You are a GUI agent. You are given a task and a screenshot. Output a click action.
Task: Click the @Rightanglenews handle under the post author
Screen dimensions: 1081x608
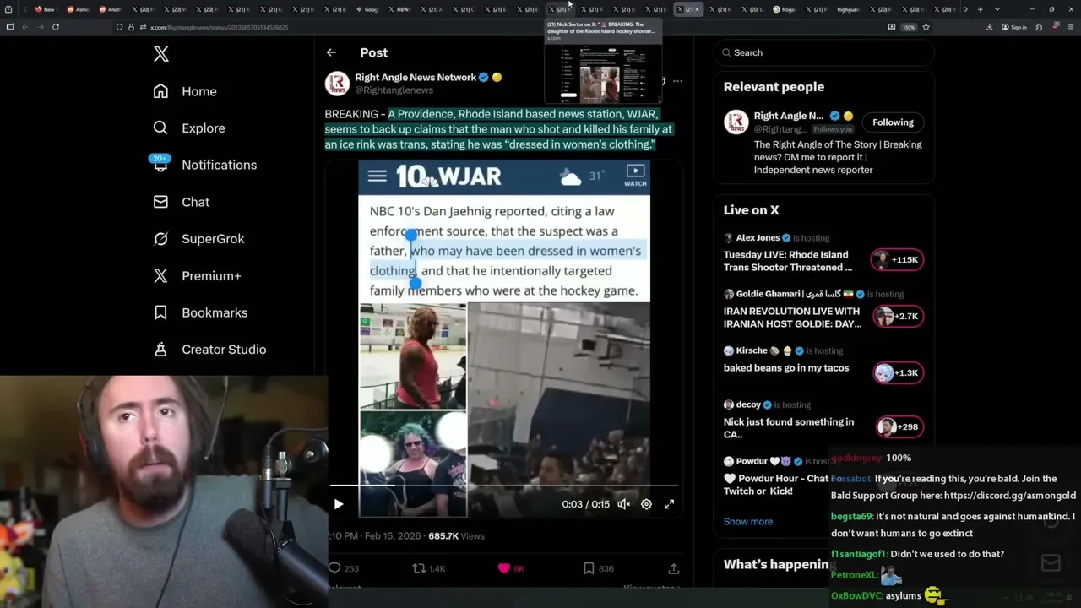click(394, 90)
